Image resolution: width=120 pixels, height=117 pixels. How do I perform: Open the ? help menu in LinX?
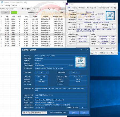click(x=19, y=6)
